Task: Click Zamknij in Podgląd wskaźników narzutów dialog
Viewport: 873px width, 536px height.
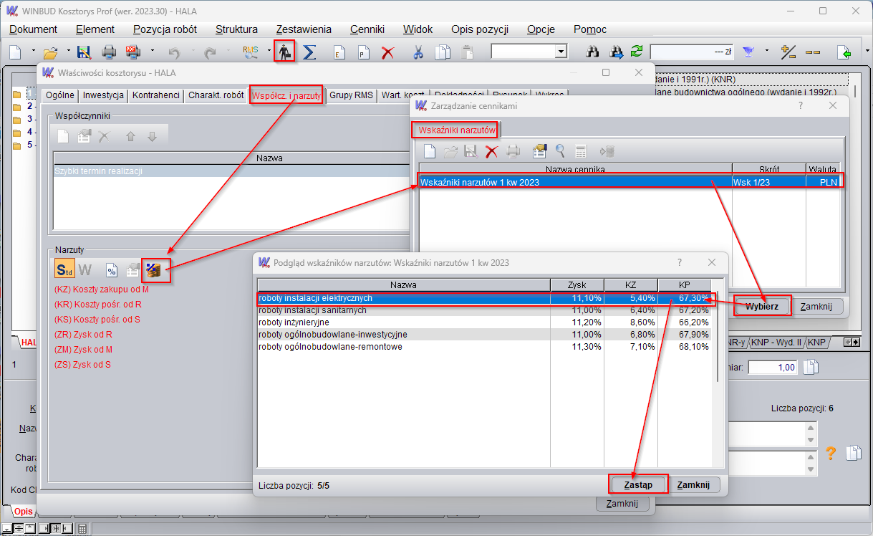Action: 693,484
